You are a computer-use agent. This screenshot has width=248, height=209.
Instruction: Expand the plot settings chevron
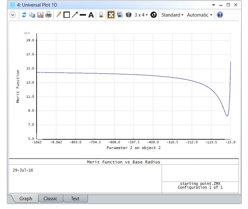13,15
